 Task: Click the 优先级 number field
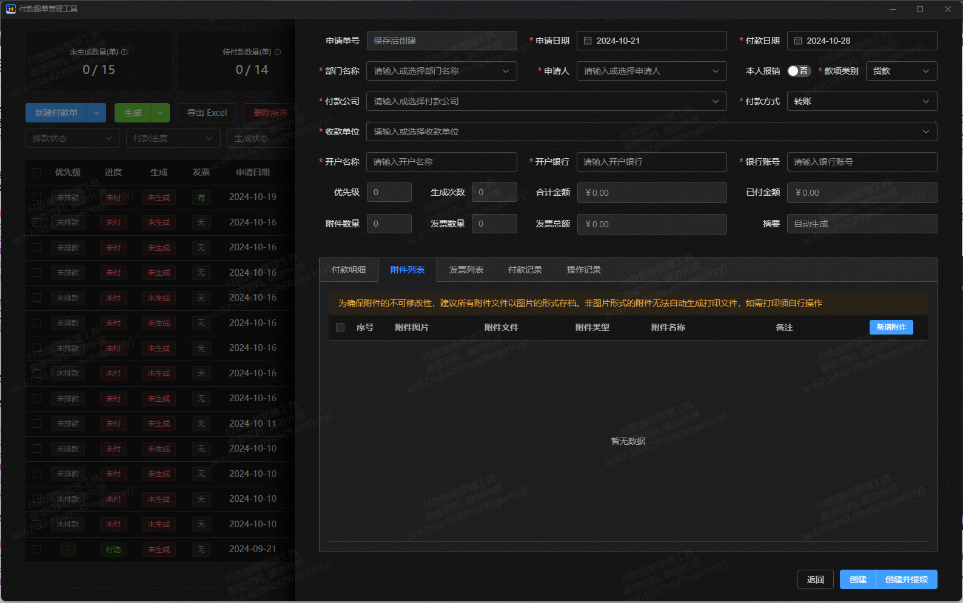click(x=389, y=192)
